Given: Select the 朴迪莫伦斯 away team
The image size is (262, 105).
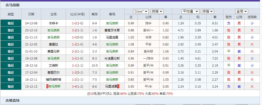Looking at the screenshot, I should tap(112, 58).
